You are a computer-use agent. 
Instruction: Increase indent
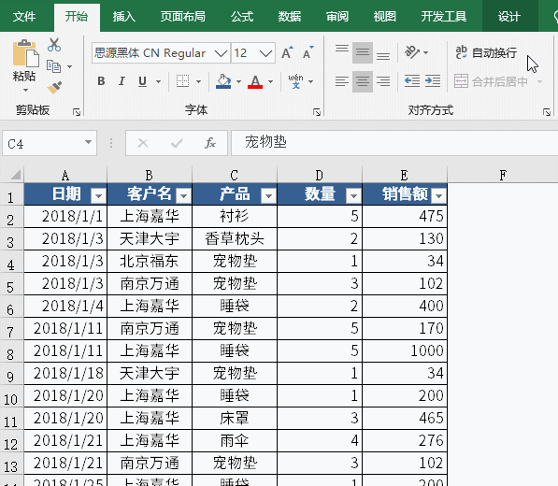[433, 81]
